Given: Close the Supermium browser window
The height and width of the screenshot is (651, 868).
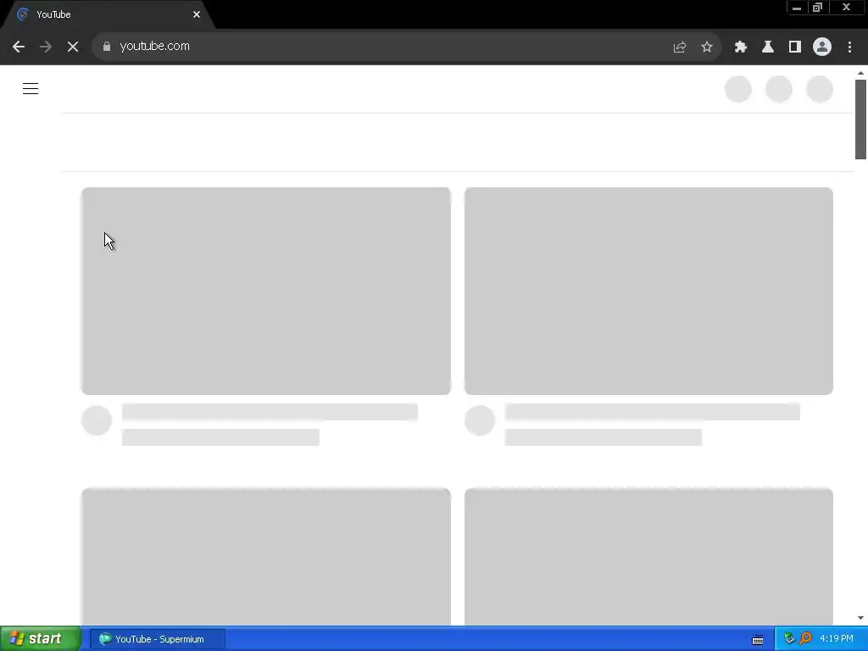Looking at the screenshot, I should 847,8.
